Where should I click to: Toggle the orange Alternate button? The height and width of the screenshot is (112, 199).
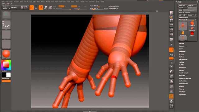tap(6, 81)
